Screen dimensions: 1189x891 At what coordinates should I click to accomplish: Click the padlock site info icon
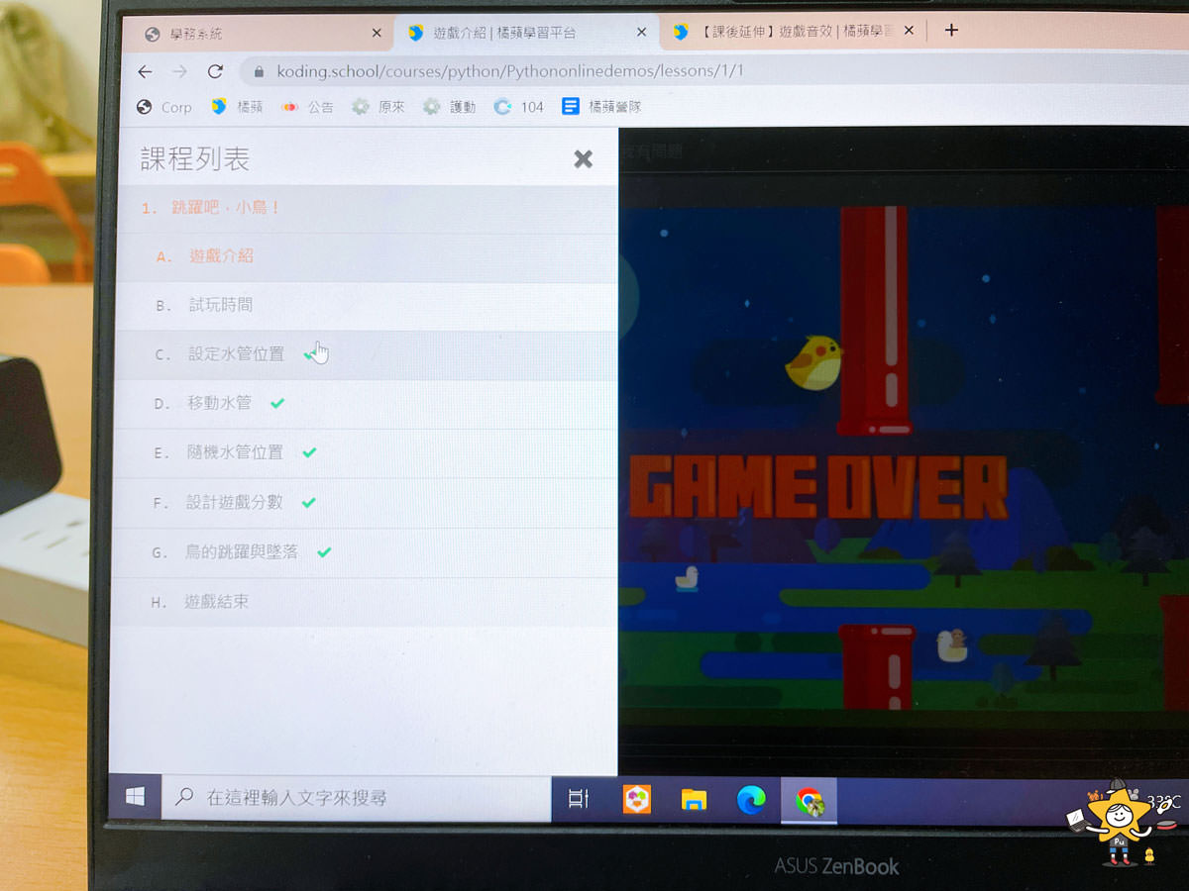pyautogui.click(x=260, y=71)
